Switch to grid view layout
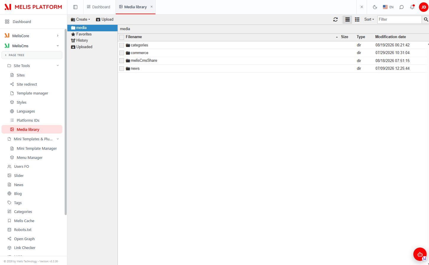 (357, 19)
